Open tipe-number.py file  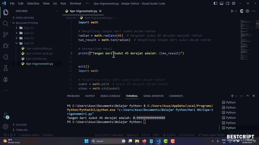[x=36, y=58]
